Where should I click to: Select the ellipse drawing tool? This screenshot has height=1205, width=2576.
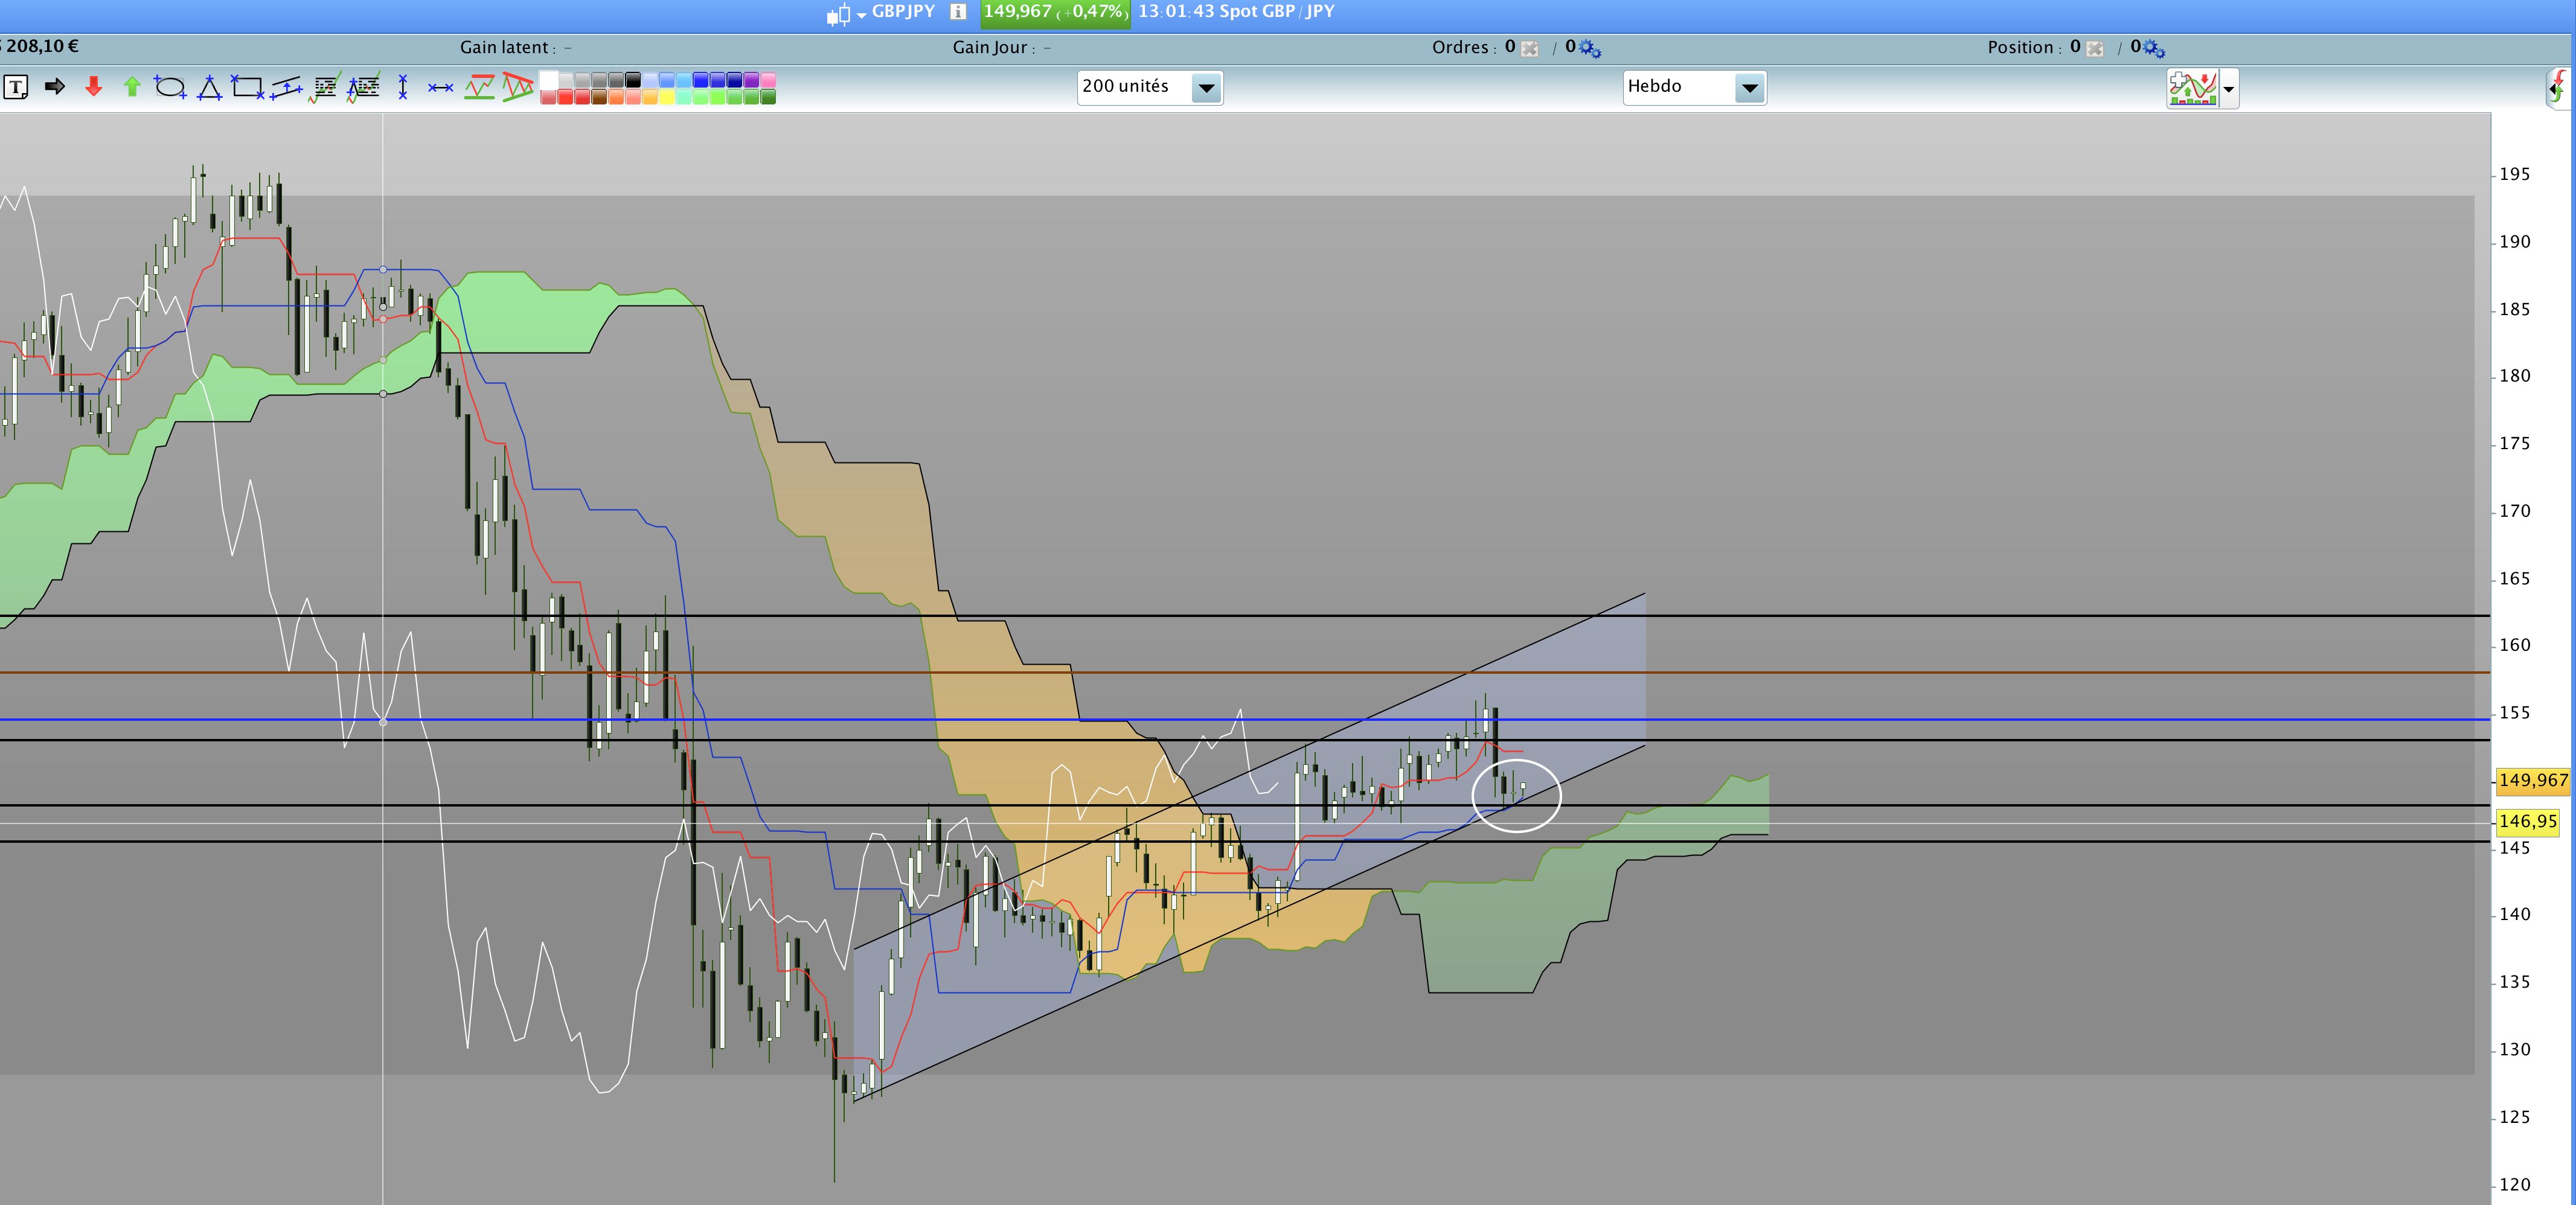pyautogui.click(x=170, y=87)
